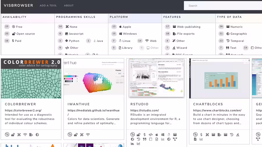Open the ColorBrewer 2.0 thumbnail

click(x=31, y=78)
